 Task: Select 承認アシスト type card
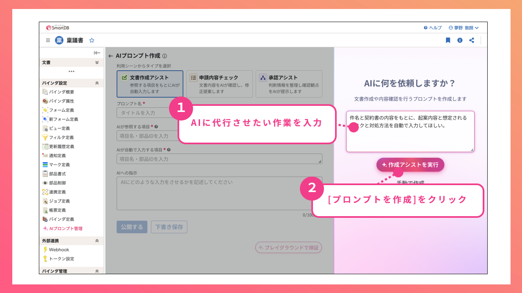289,84
